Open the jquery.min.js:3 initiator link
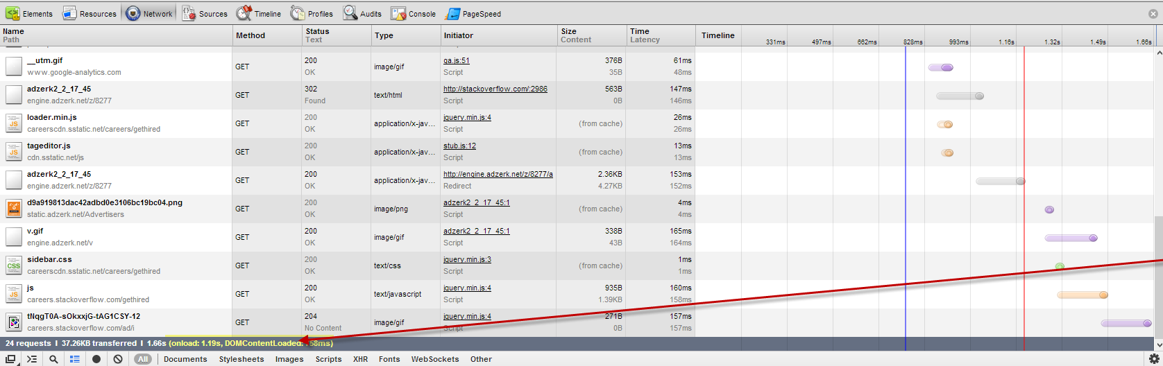Screen dimensions: 1163x366 click(467, 259)
